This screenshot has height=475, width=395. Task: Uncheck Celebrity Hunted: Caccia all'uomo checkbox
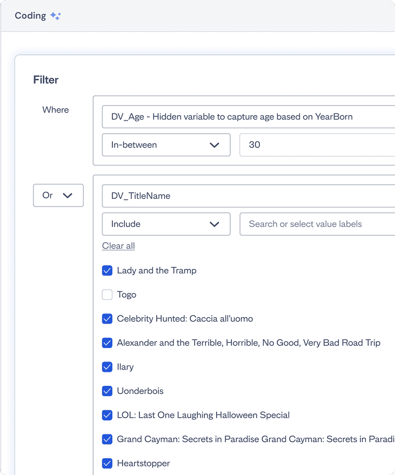click(x=107, y=319)
